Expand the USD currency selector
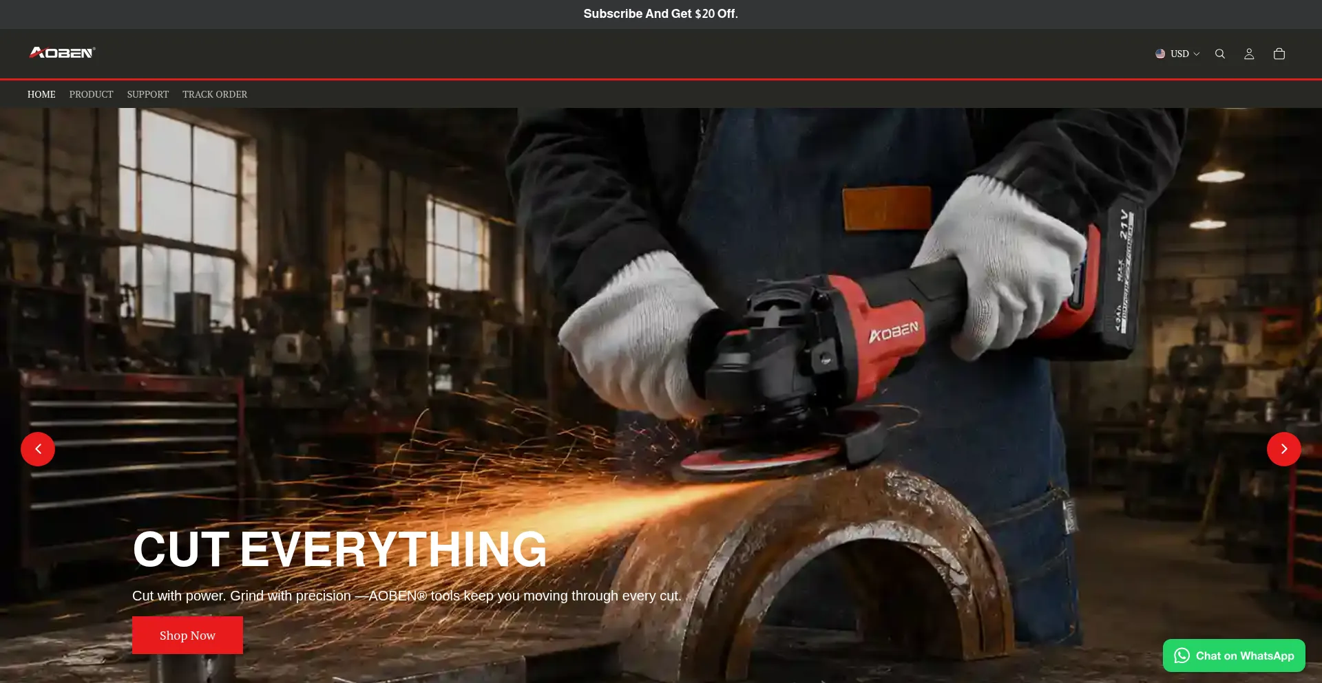Image resolution: width=1322 pixels, height=683 pixels. tap(1177, 54)
